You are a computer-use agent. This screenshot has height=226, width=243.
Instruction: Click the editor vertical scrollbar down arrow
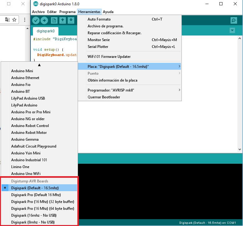coord(240,150)
